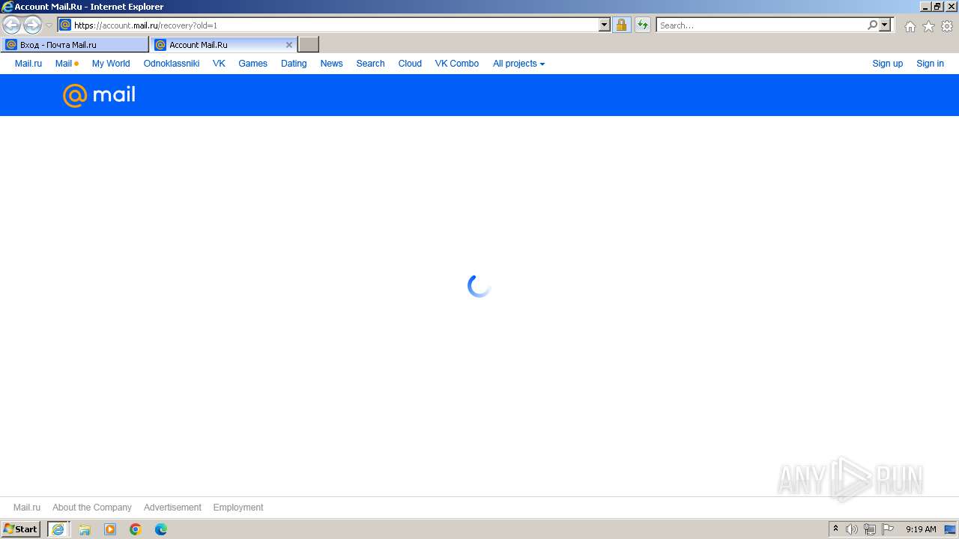Open the VK Combo link
Viewport: 959px width, 539px height.
click(457, 64)
